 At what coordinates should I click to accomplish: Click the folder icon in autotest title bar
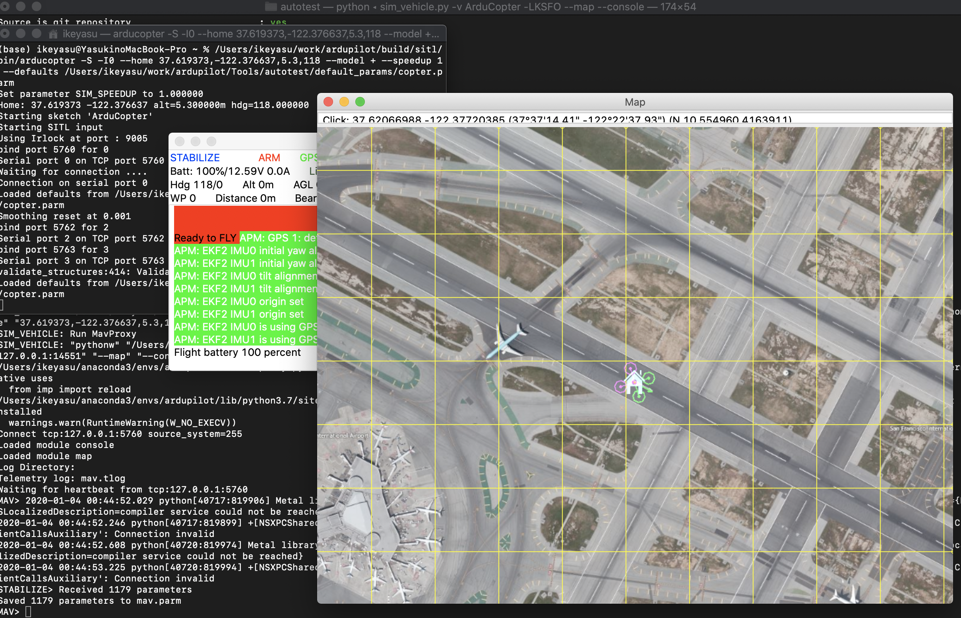(x=271, y=7)
